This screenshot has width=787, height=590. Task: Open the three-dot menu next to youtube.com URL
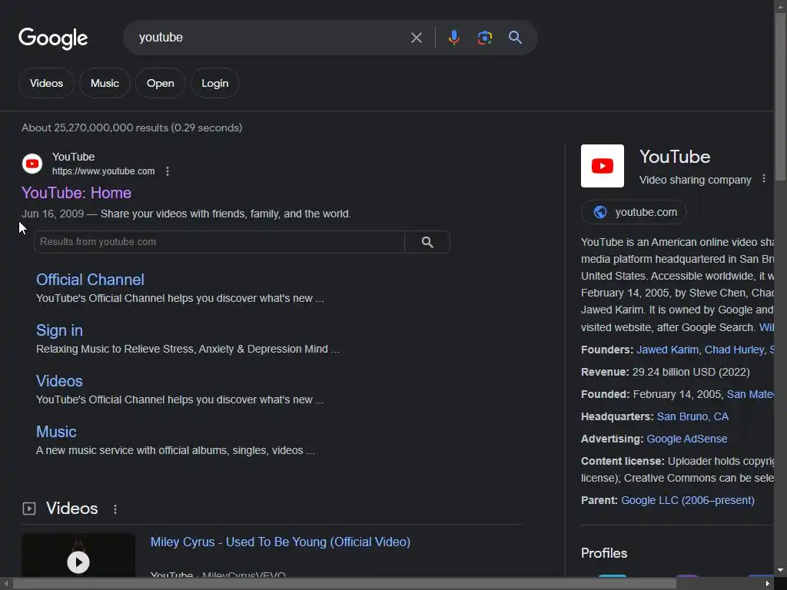point(168,171)
